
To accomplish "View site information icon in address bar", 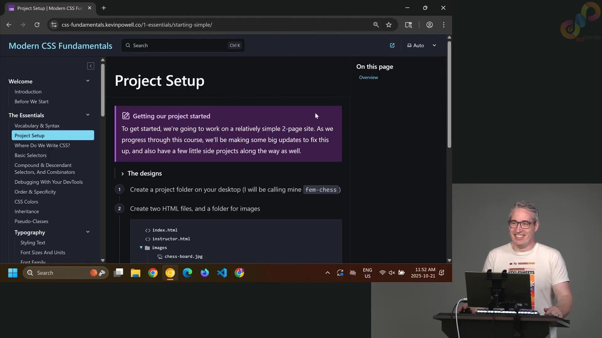I will (54, 25).
